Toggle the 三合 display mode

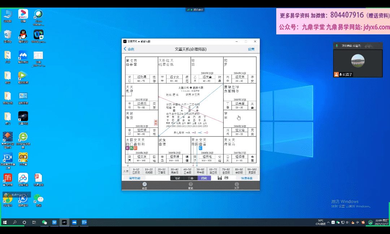tap(190, 178)
